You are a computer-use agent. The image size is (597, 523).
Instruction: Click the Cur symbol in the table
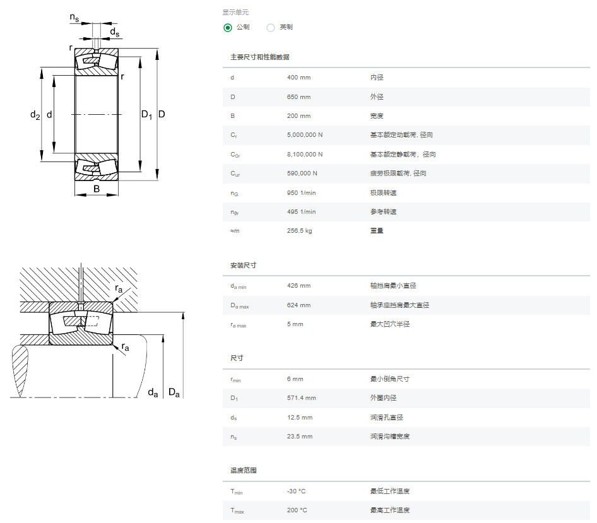point(235,174)
